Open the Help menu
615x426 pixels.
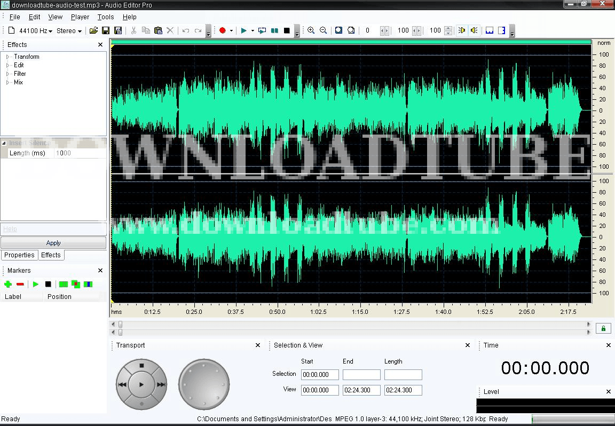[x=129, y=17]
